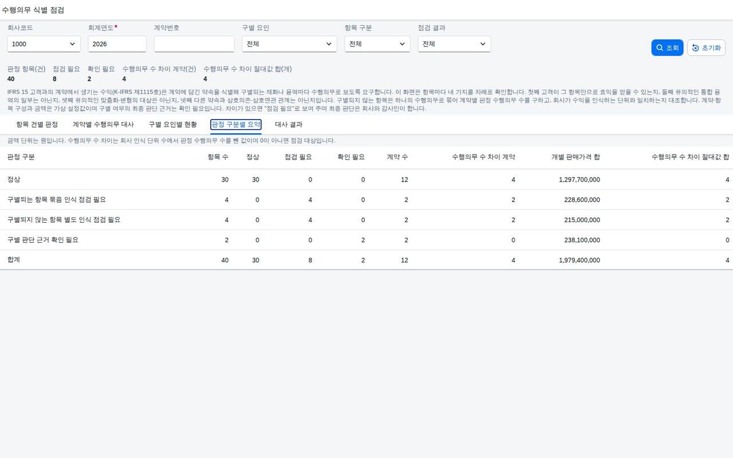This screenshot has height=458, width=733.
Task: Click the 수행의무 수 차이 절대값 합(개) summary label
Action: tap(247, 69)
